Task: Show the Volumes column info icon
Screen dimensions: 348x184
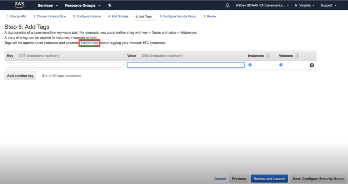Action: [297, 56]
